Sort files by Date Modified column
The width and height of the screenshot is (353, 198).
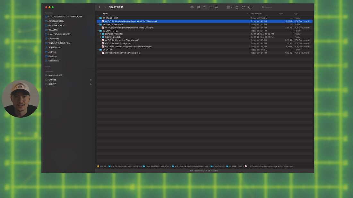click(x=256, y=13)
